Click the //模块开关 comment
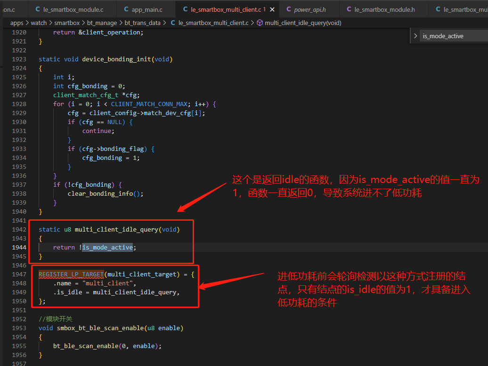This screenshot has height=366, width=488. pyautogui.click(x=56, y=319)
